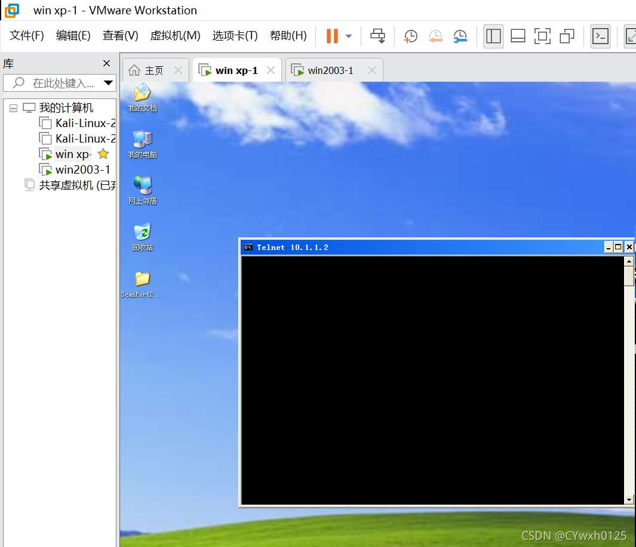
Task: Send Ctrl+Alt+Del to the virtual machine
Action: (377, 36)
